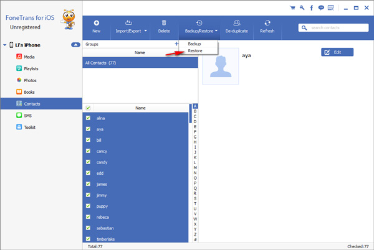Uncheck the edd contact checkbox

88,173
